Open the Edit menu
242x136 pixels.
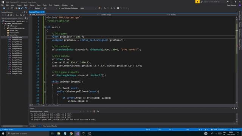pos(7,5)
